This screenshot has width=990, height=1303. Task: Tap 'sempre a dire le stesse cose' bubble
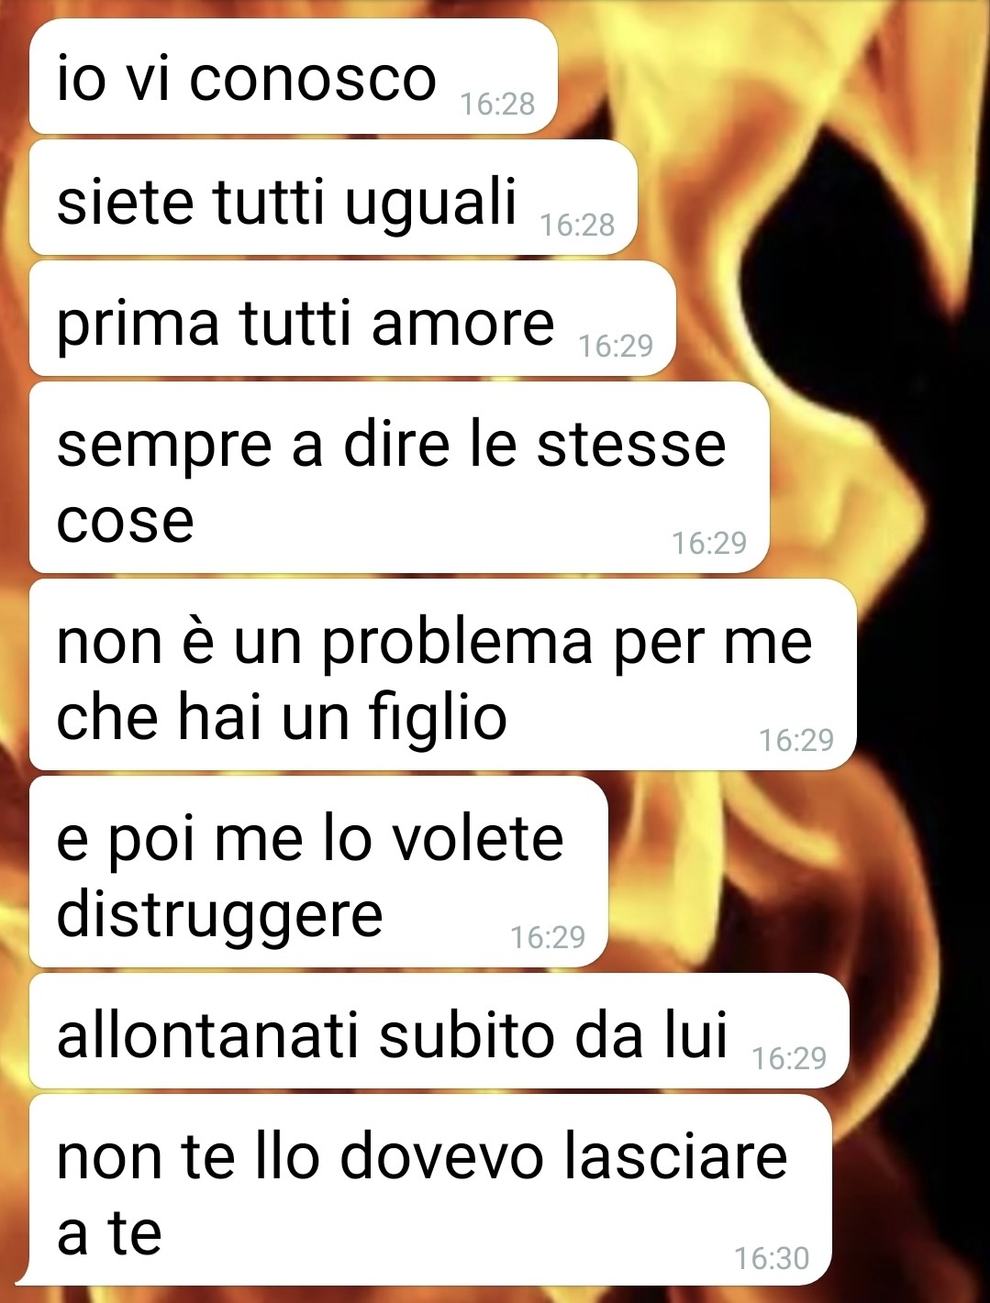(x=399, y=479)
